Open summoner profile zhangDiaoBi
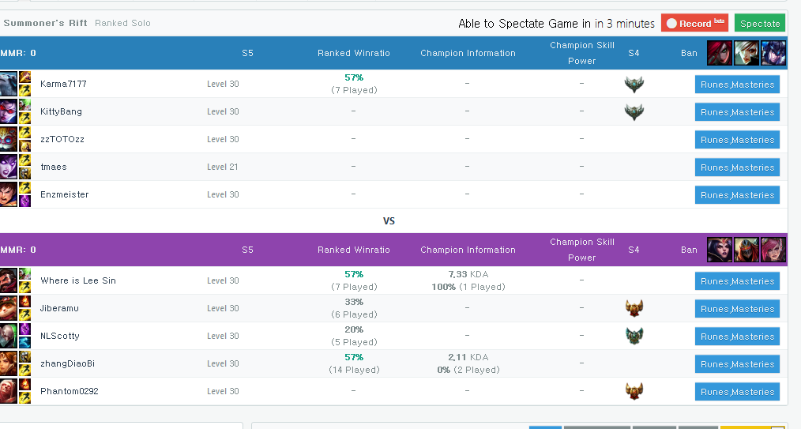The image size is (801, 429). click(67, 363)
